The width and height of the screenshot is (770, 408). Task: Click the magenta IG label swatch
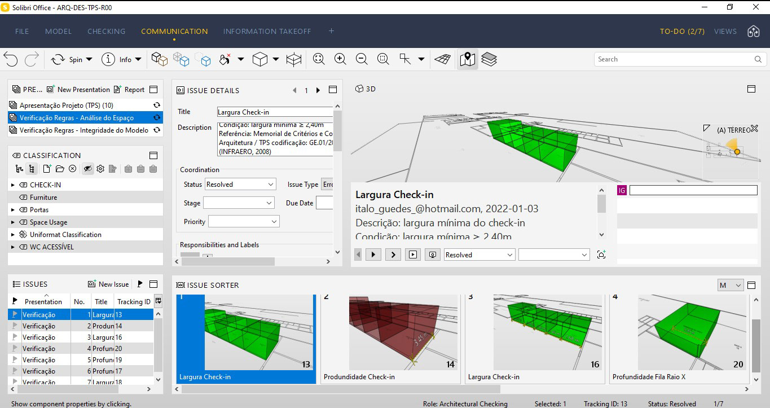(x=622, y=191)
